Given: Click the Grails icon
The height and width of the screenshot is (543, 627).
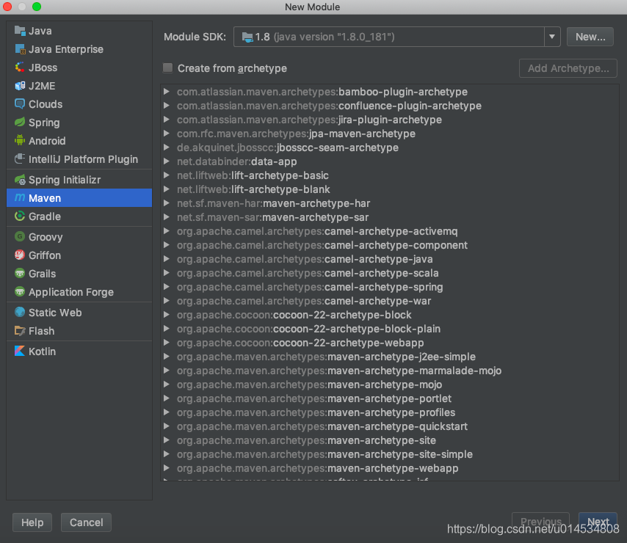Looking at the screenshot, I should click(20, 273).
